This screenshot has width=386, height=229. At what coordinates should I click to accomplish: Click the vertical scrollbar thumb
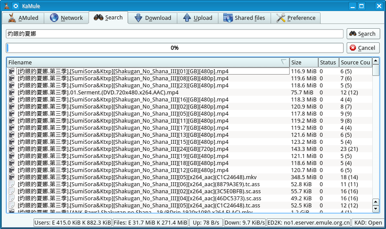(376, 70)
